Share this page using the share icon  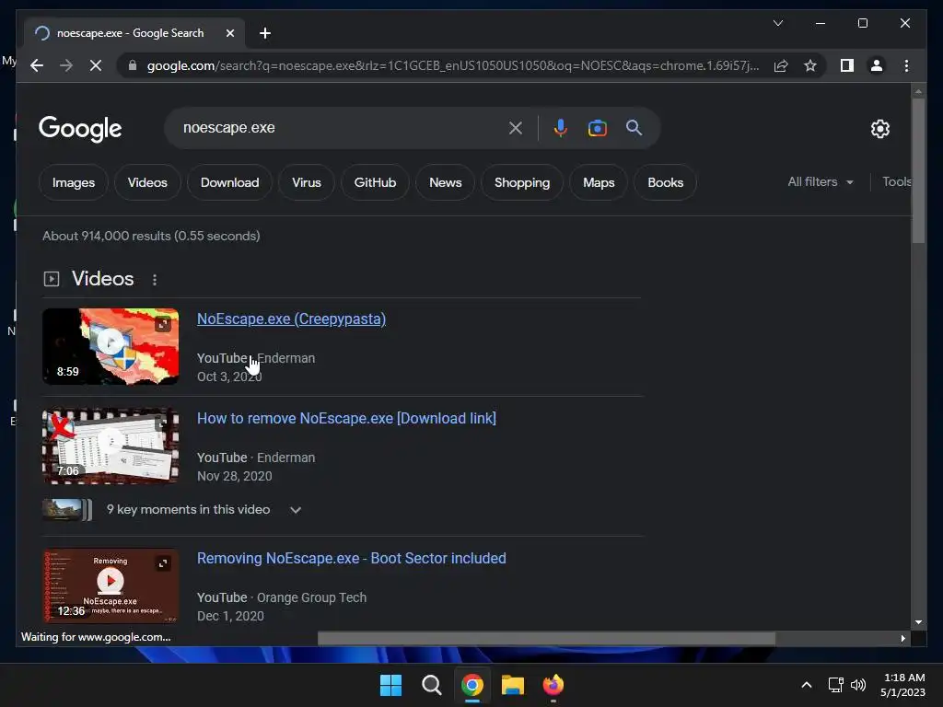pos(781,65)
